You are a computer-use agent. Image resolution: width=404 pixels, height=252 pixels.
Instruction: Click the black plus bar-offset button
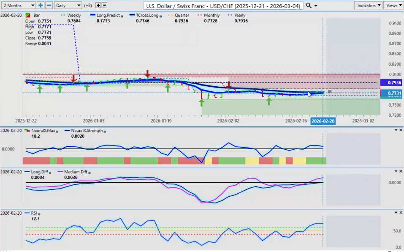tap(98, 5)
